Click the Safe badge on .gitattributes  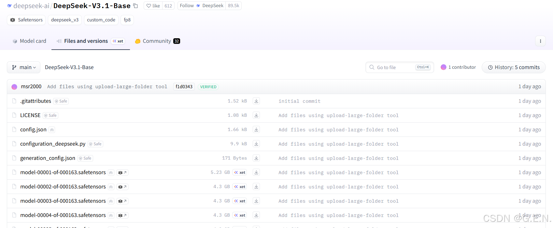click(61, 101)
